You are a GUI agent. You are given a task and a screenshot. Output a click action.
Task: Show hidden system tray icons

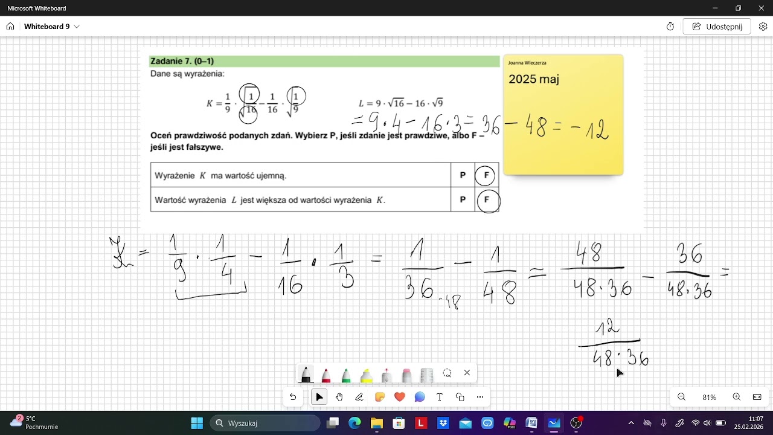tap(631, 423)
